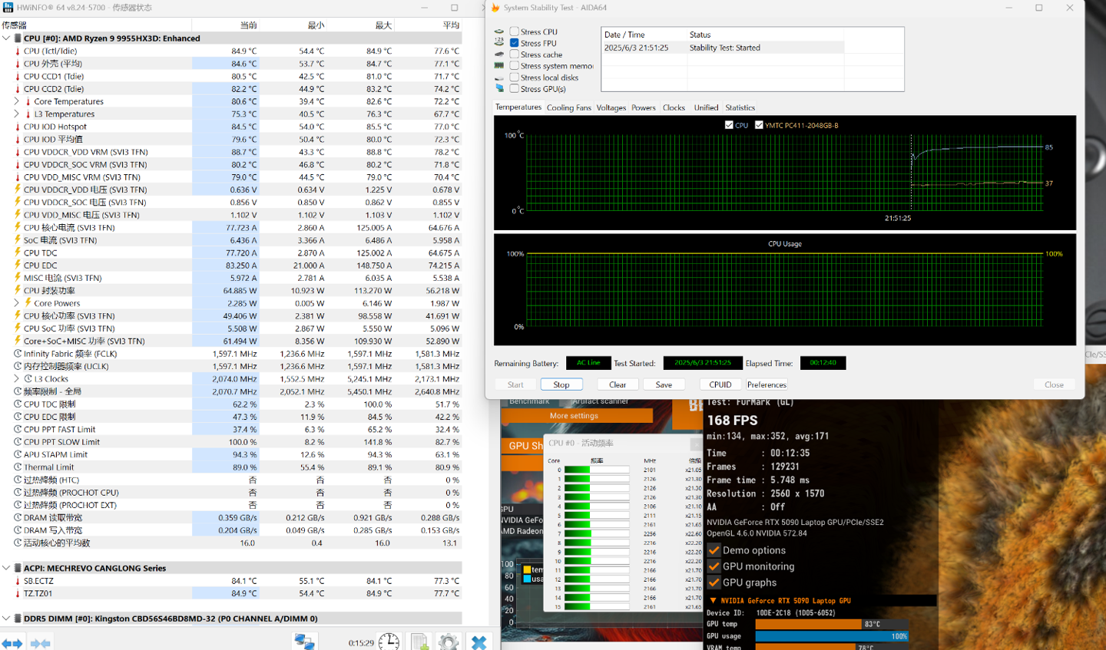Click the orange More settings button
Viewport: 1106px width, 650px height.
(x=574, y=416)
